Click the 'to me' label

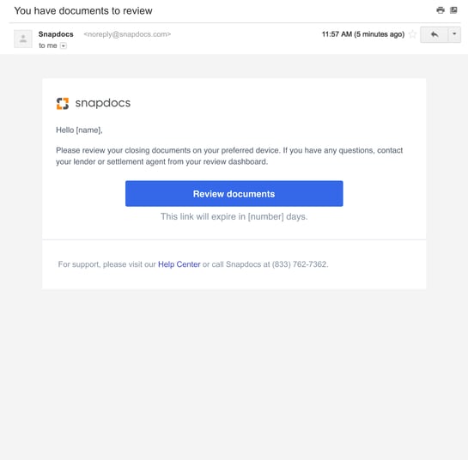pyautogui.click(x=48, y=45)
